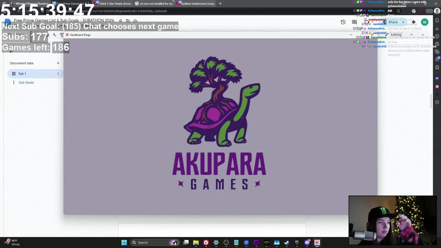Click the move document folder icon
Screen dimensions: 441x248
point(128,21)
